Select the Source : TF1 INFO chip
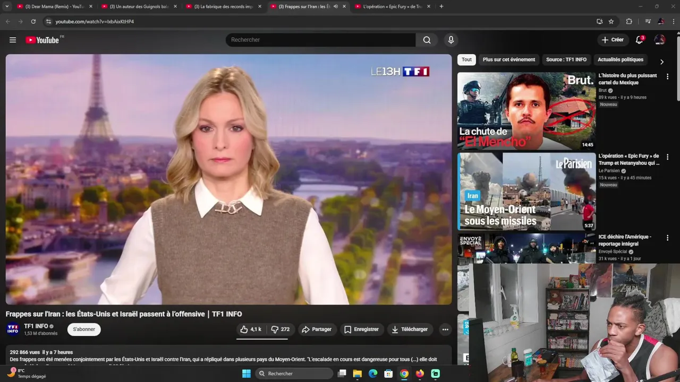Screen dimensions: 680x382 (x=566, y=59)
